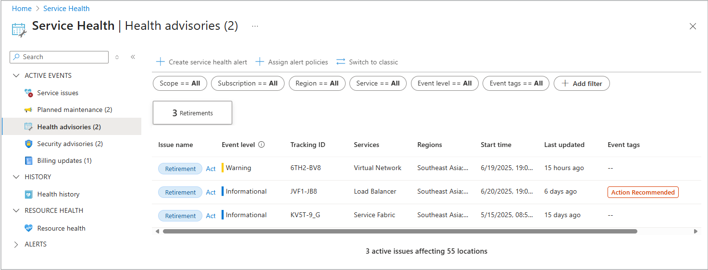Screen dimensions: 708x270
Task: Open the Region filter dropdown
Action: coord(317,83)
